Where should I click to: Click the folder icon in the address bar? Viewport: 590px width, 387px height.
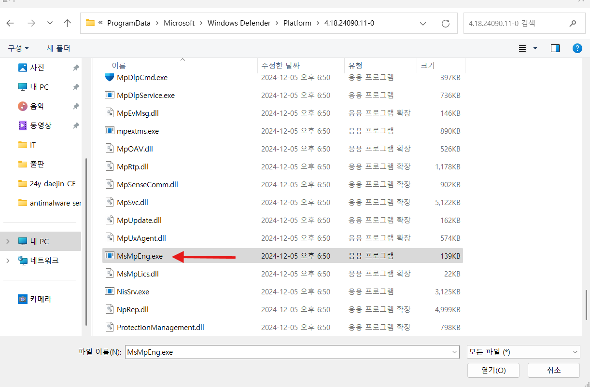[90, 23]
